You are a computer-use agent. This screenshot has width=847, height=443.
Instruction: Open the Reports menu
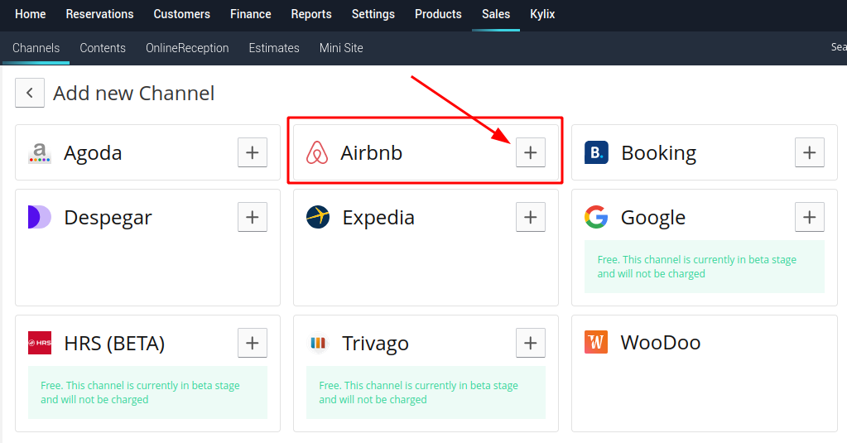pyautogui.click(x=311, y=14)
